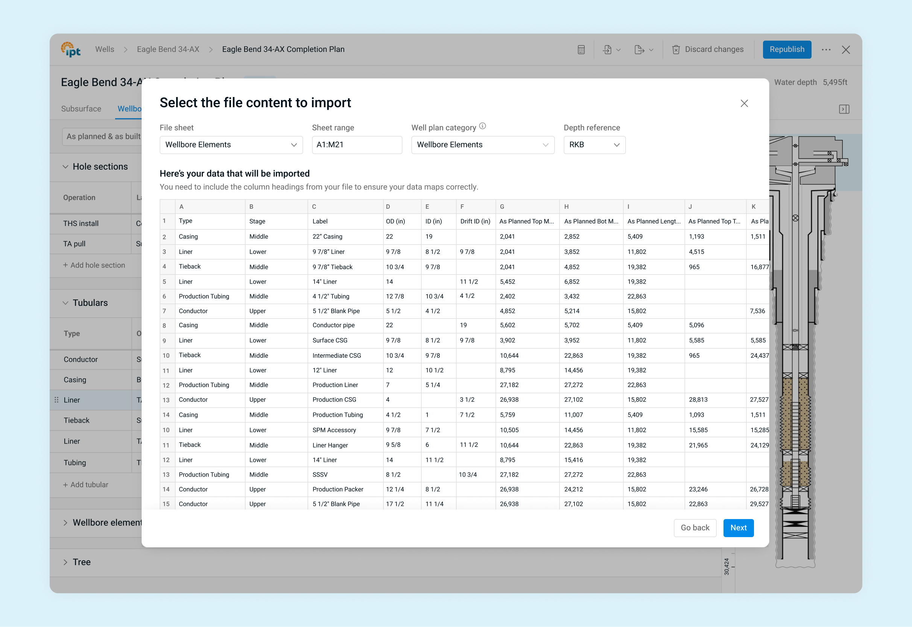This screenshot has height=627, width=912.
Task: Switch to the Subsurface tab
Action: coord(81,109)
